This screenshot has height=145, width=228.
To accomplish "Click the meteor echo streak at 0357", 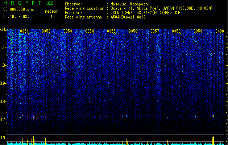I will (x=157, y=114).
